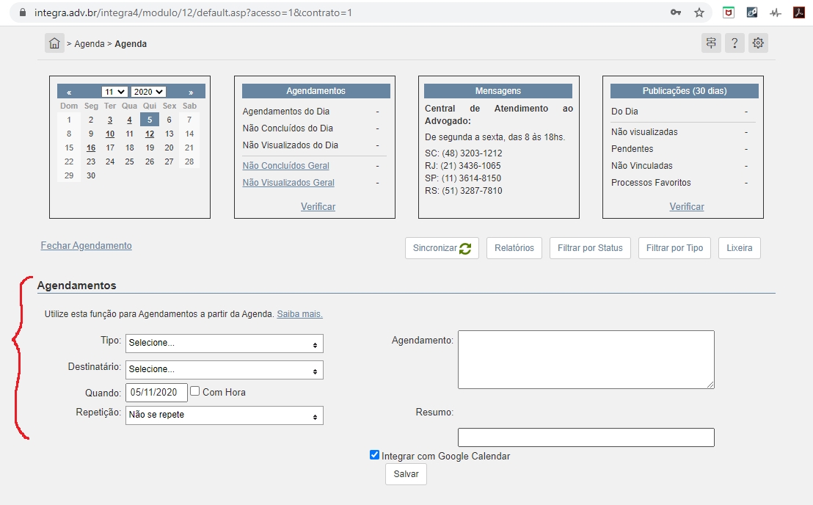
Task: Click the key password icon in address bar
Action: coord(676,12)
